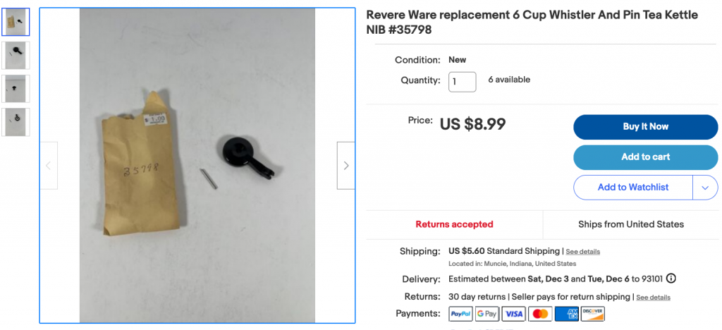
Task: Show next image with right arrow
Action: 345,166
